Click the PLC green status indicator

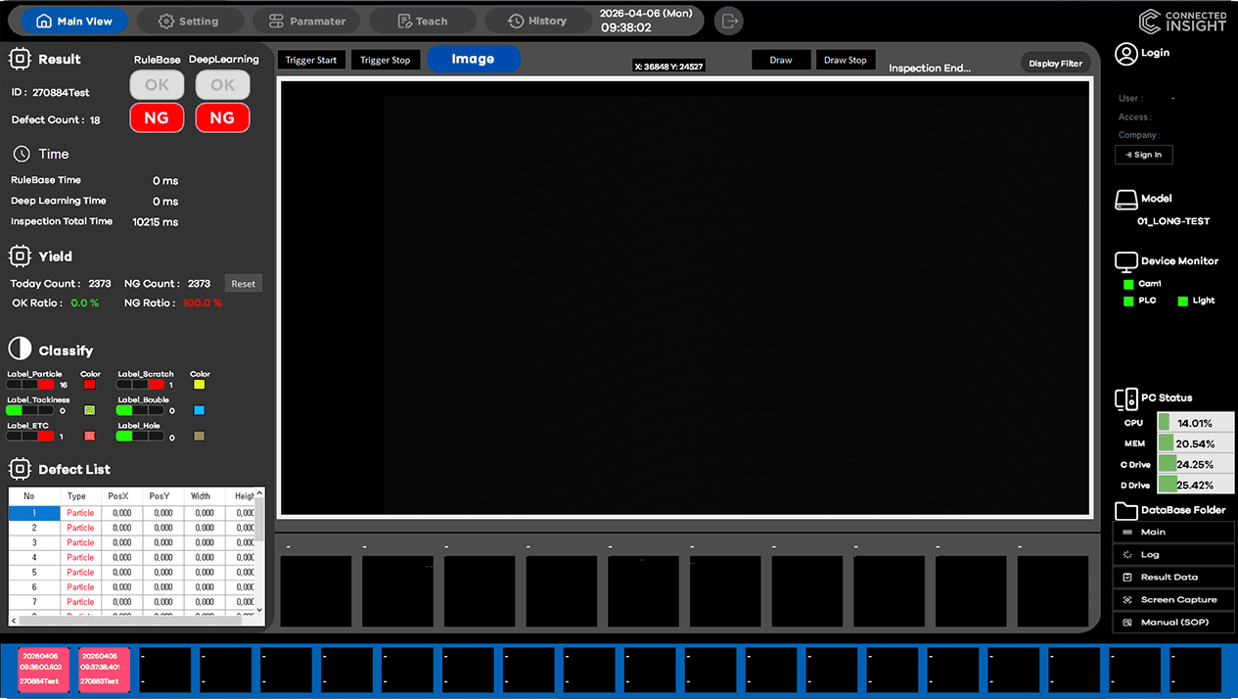tap(1128, 301)
